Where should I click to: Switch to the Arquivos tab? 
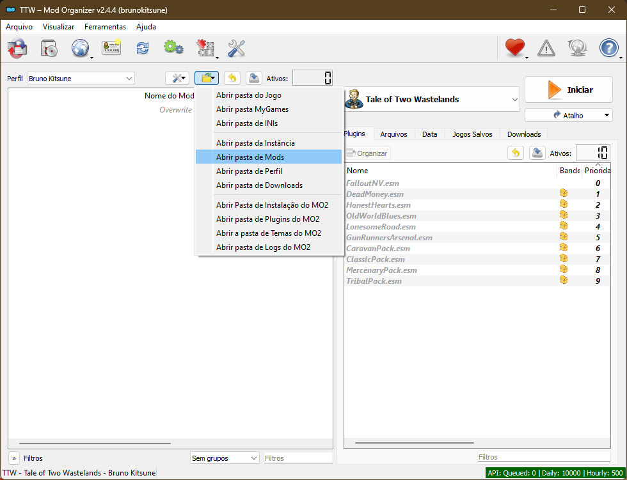pyautogui.click(x=394, y=134)
